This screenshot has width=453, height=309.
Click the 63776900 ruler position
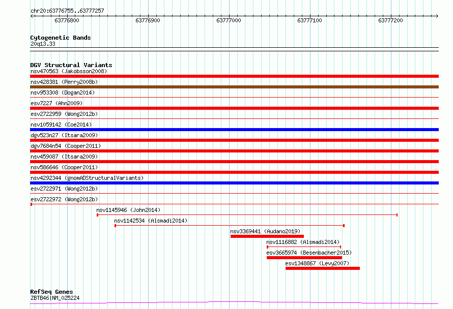click(148, 20)
